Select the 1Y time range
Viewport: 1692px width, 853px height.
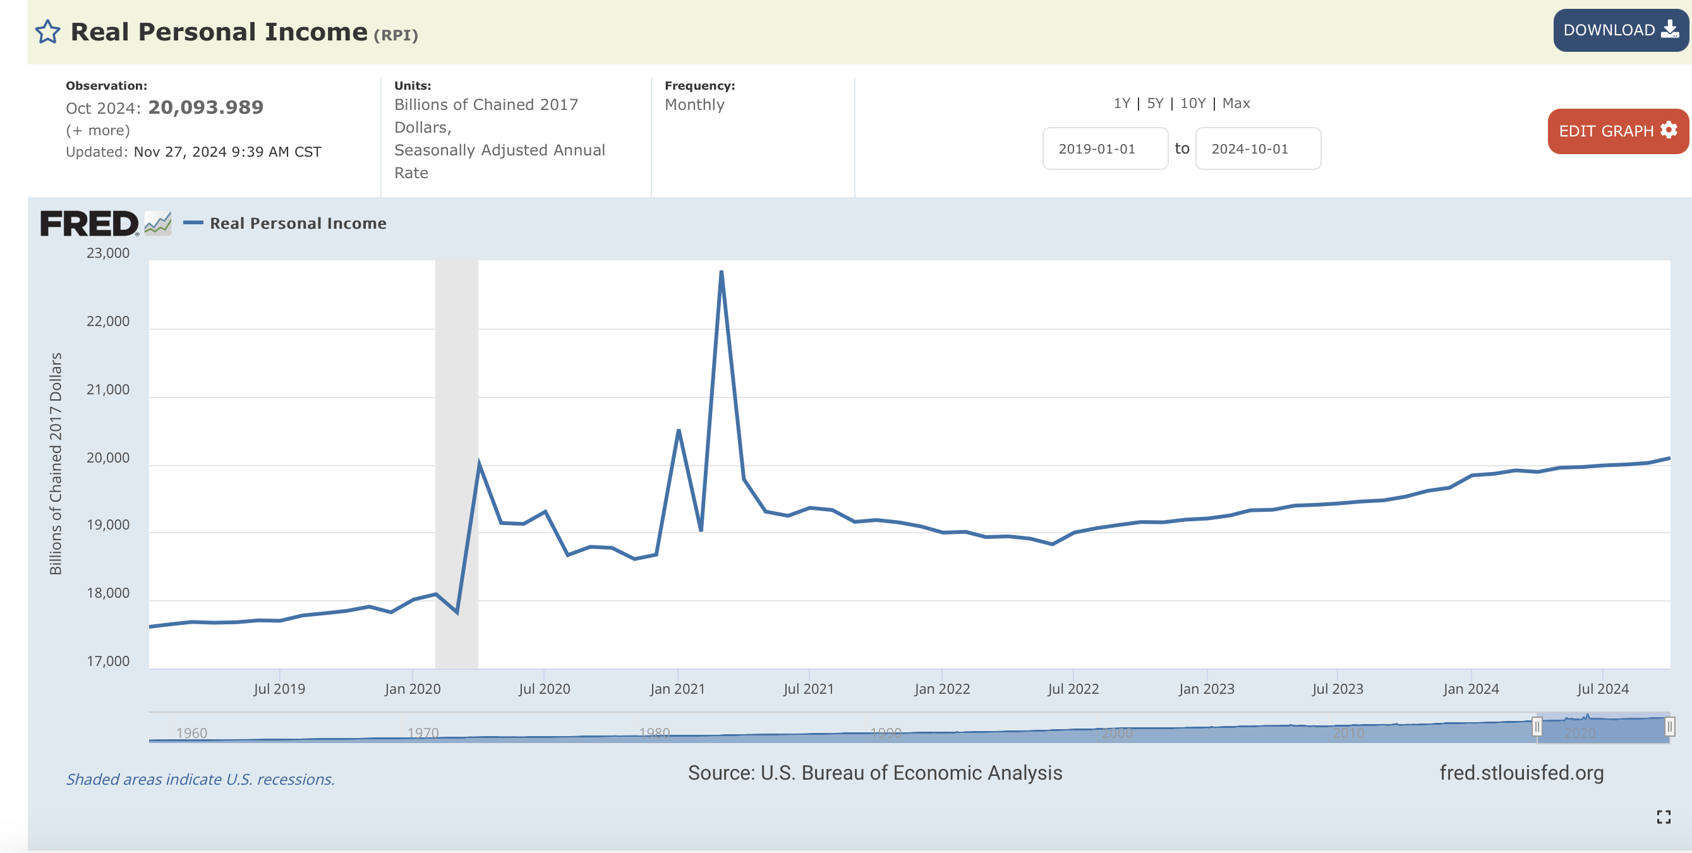click(1122, 103)
